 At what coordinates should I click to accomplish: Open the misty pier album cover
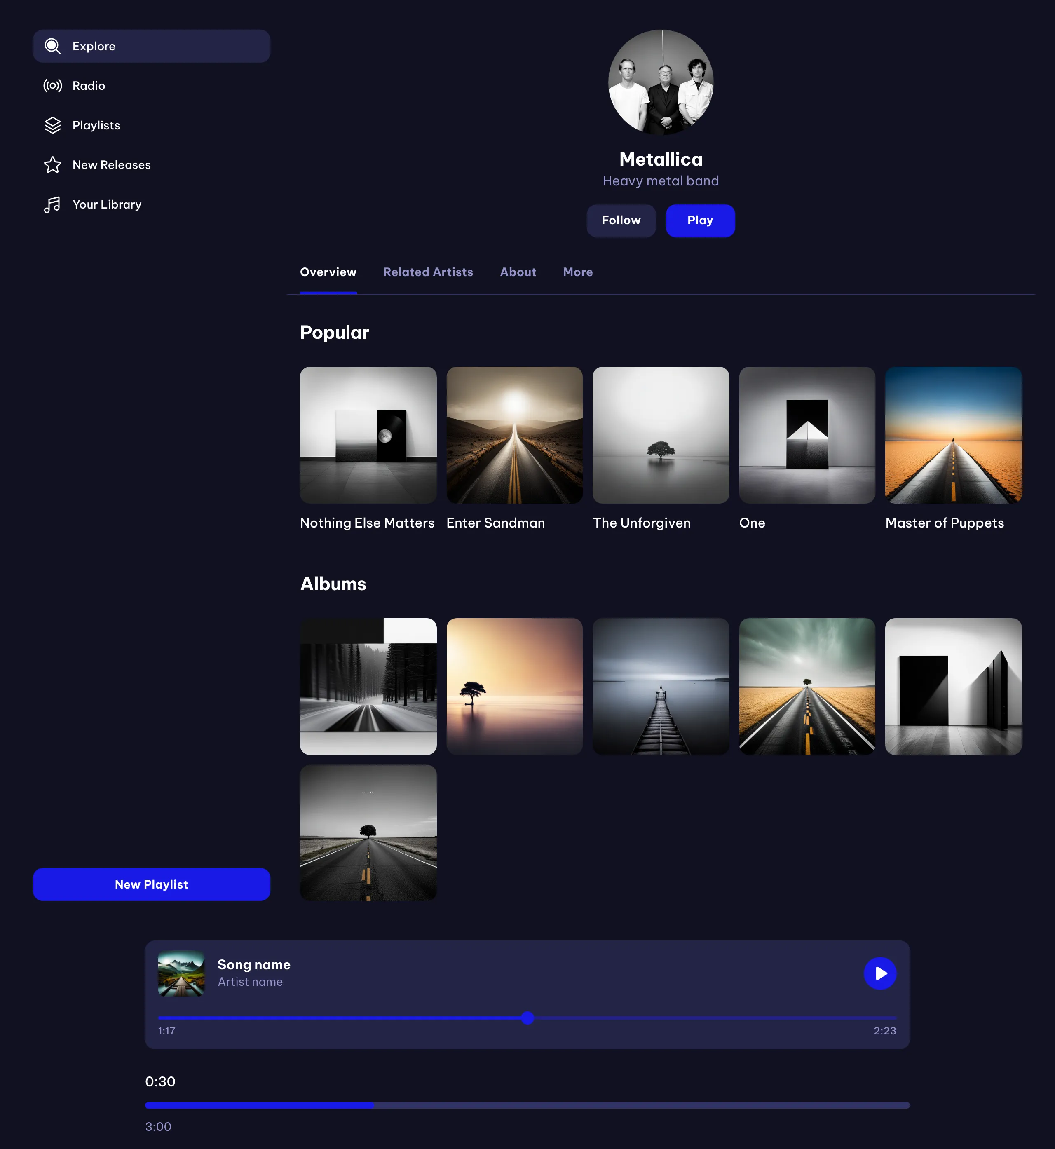point(661,686)
